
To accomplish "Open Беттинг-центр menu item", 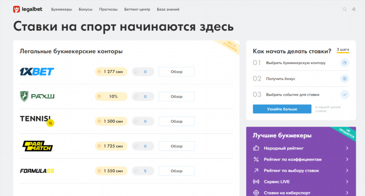I will coord(137,9).
